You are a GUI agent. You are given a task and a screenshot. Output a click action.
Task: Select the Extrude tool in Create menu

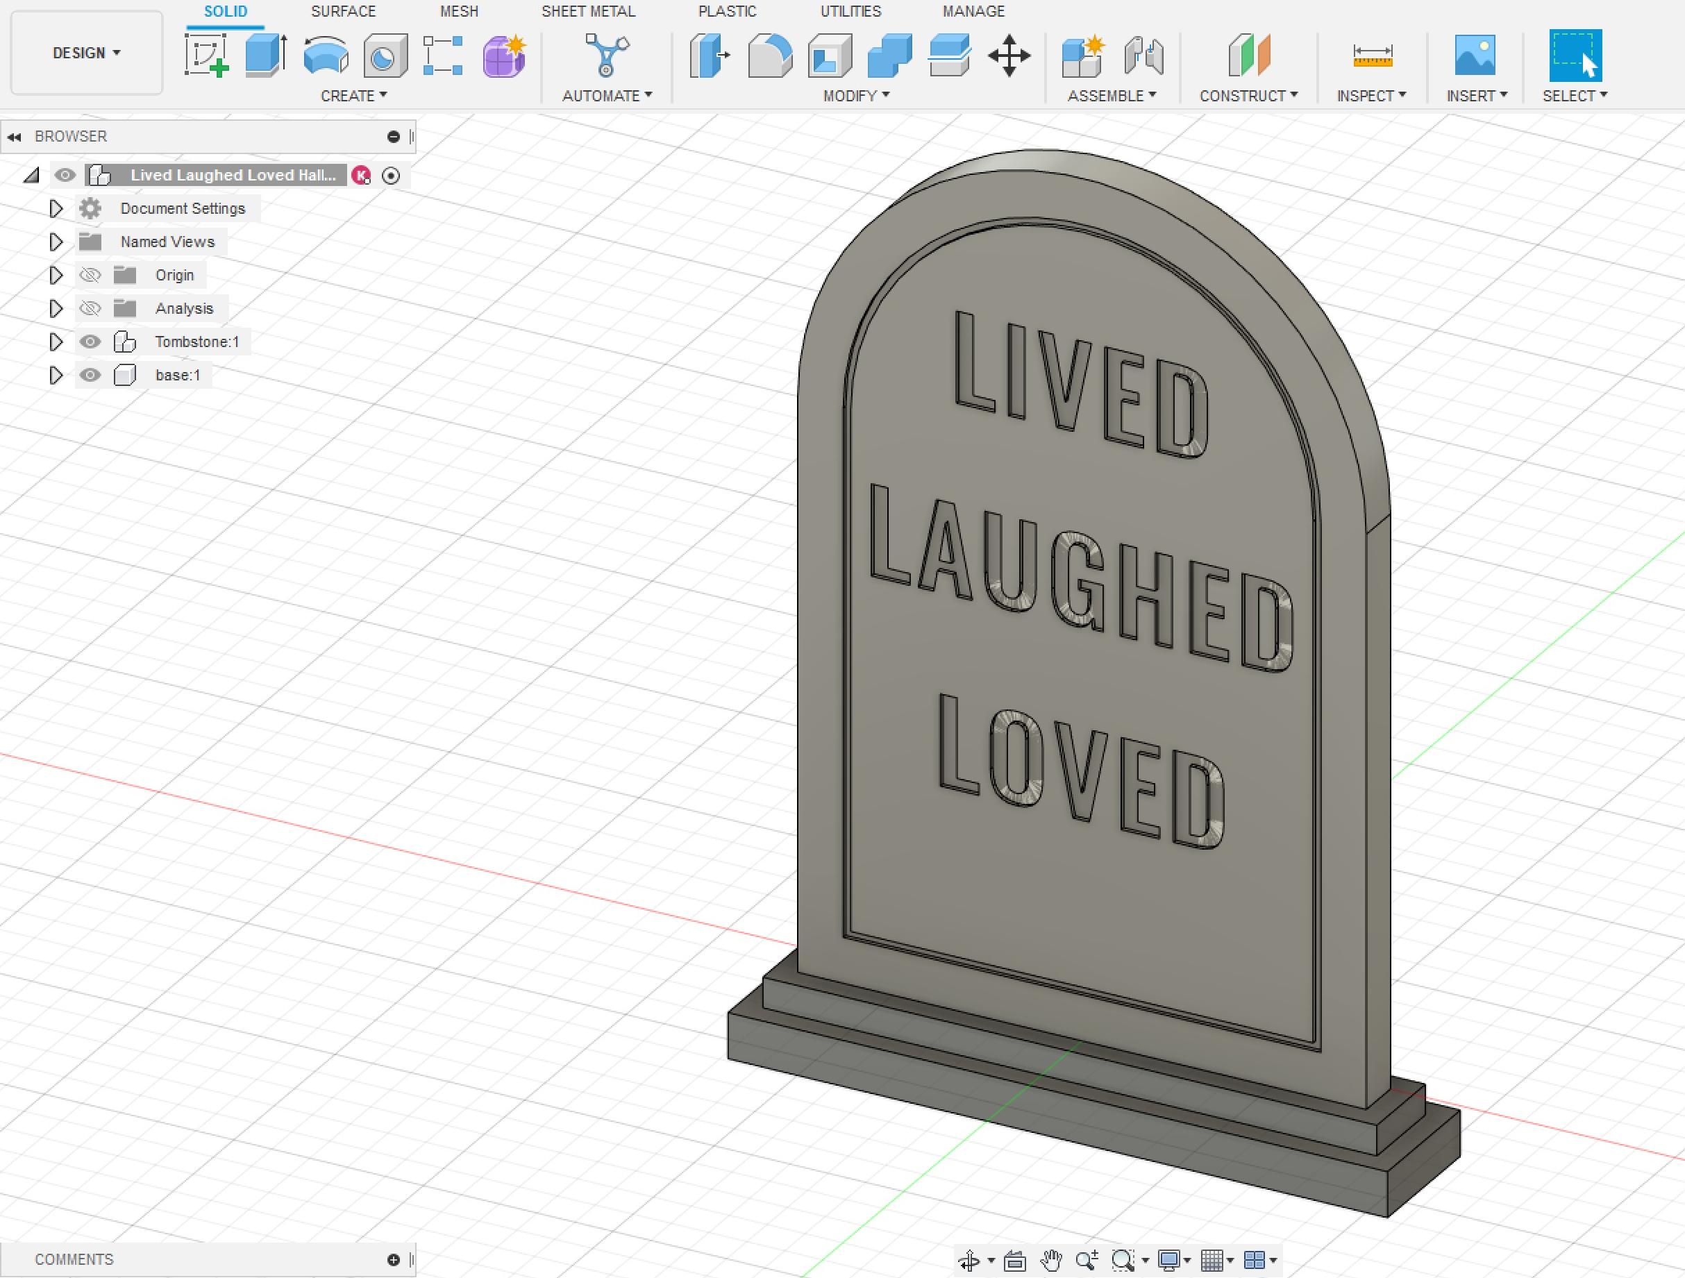pyautogui.click(x=263, y=53)
